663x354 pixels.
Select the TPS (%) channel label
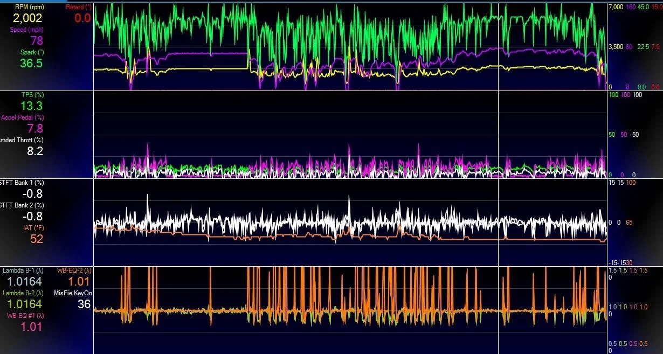32,95
